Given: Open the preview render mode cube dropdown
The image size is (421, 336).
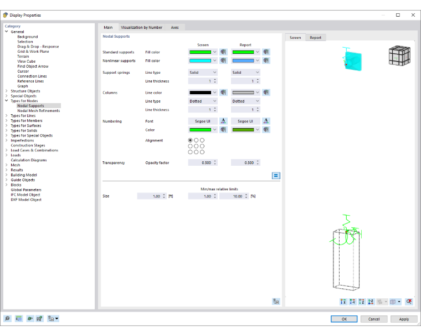Looking at the screenshot, I should point(395,302).
